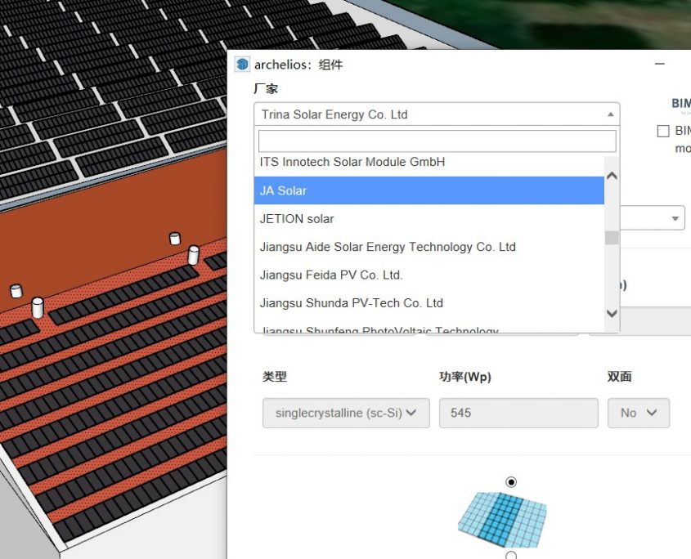Click the archelios window app icon

(x=242, y=65)
